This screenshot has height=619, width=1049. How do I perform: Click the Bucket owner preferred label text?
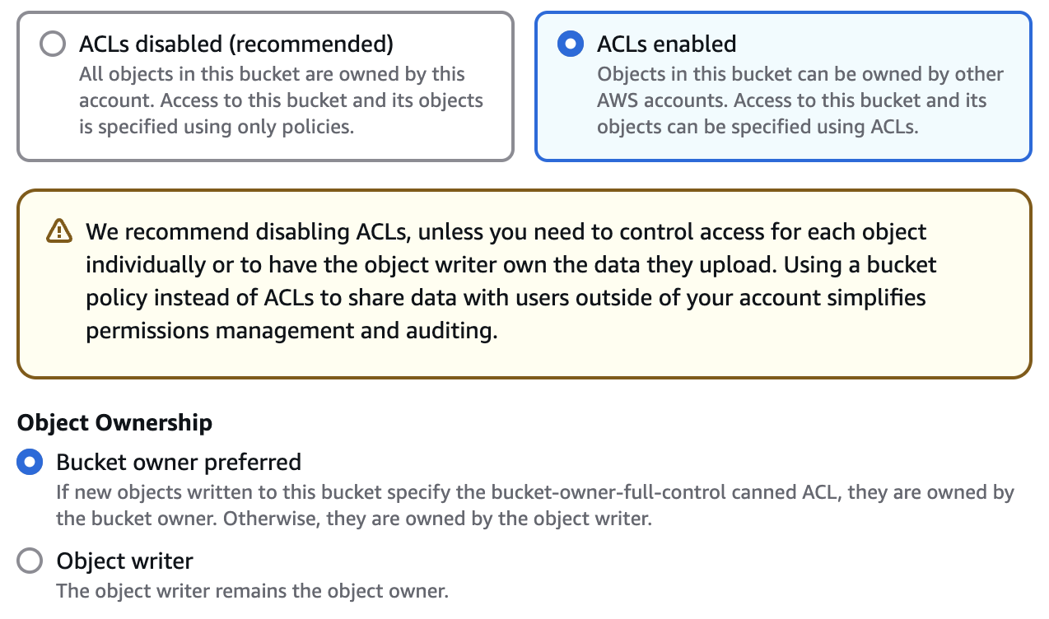coord(178,463)
